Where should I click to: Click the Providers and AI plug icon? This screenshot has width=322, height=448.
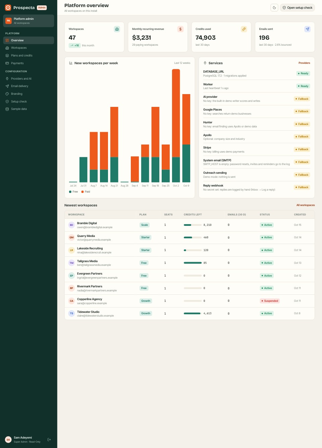7,79
